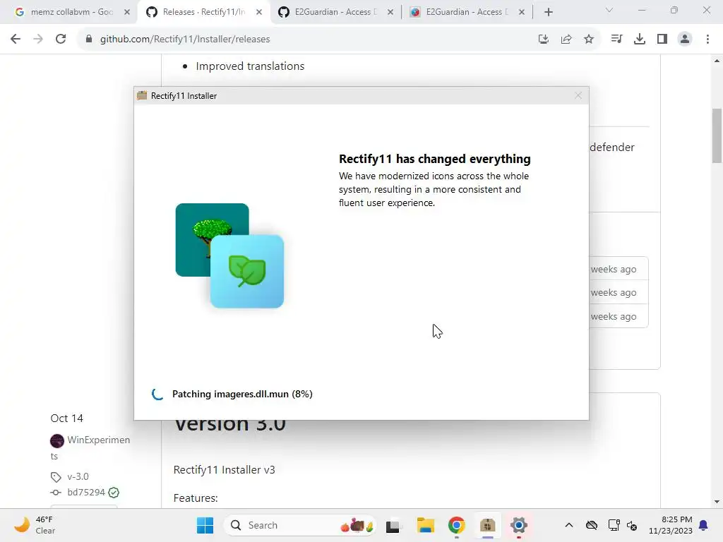This screenshot has height=542, width=723.
Task: Click the 'Rectify11 Installer v3' text
Action: [x=224, y=469]
